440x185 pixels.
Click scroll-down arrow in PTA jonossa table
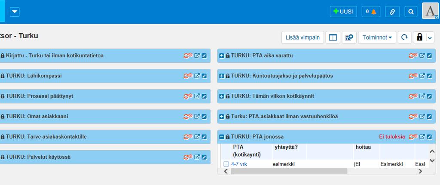432,161
